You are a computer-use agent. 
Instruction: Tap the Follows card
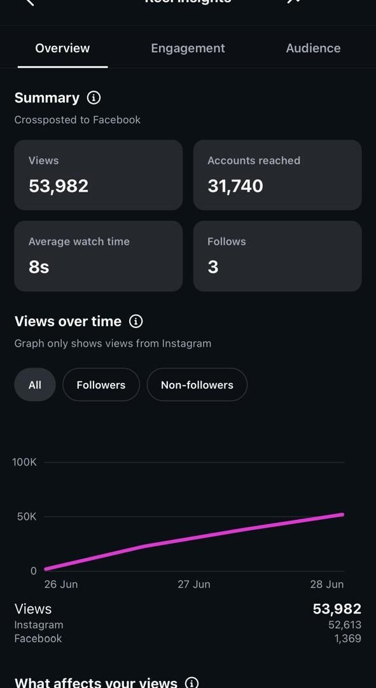click(x=277, y=256)
